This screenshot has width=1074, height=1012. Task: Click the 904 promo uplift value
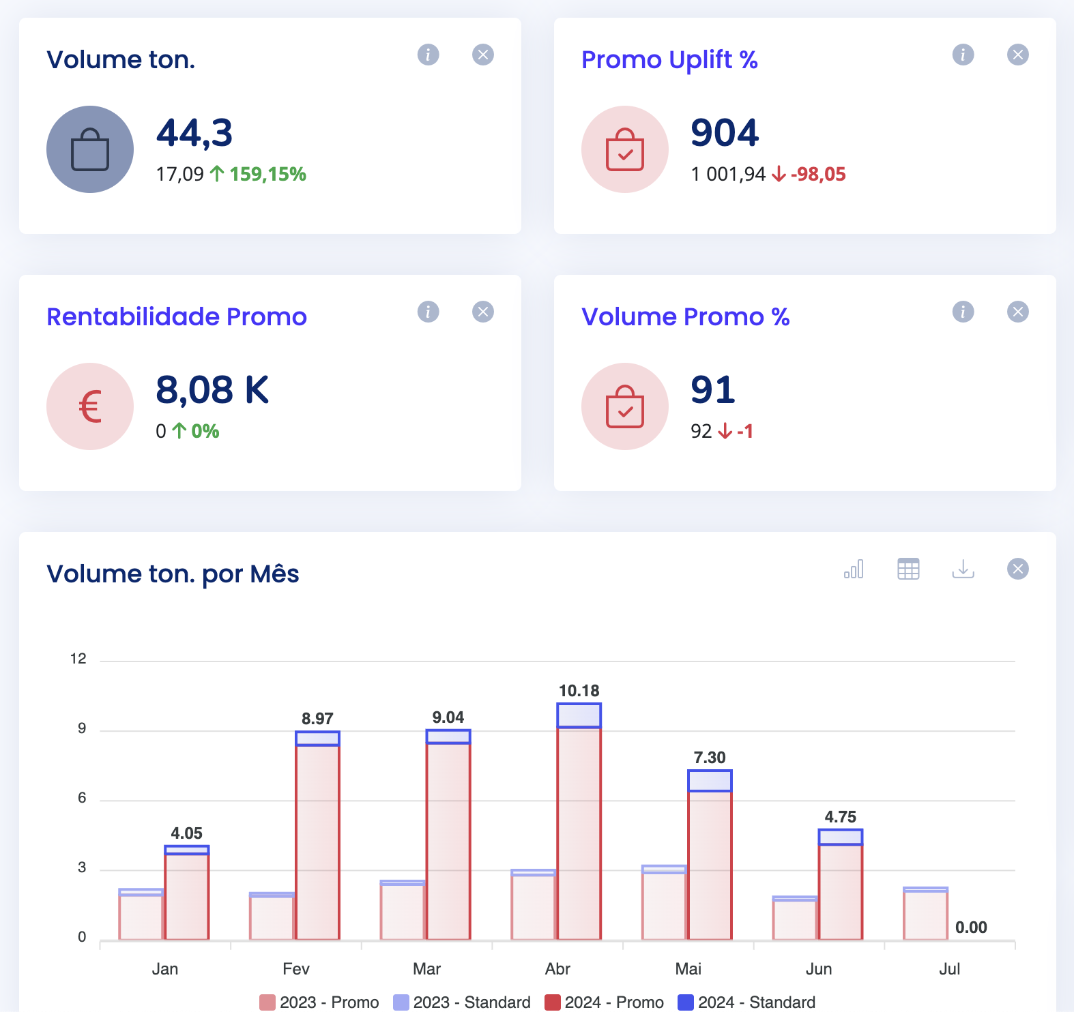[x=725, y=132]
